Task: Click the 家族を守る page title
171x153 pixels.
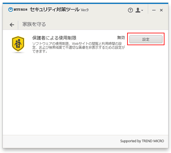Action: point(34,24)
